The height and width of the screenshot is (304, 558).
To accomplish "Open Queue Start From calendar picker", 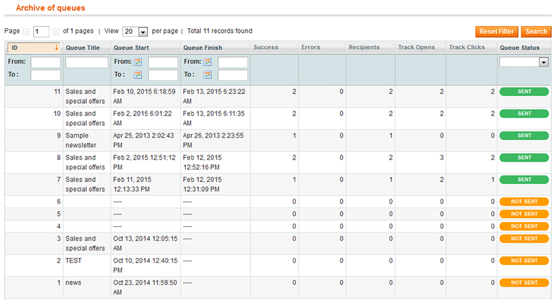I will 138,62.
